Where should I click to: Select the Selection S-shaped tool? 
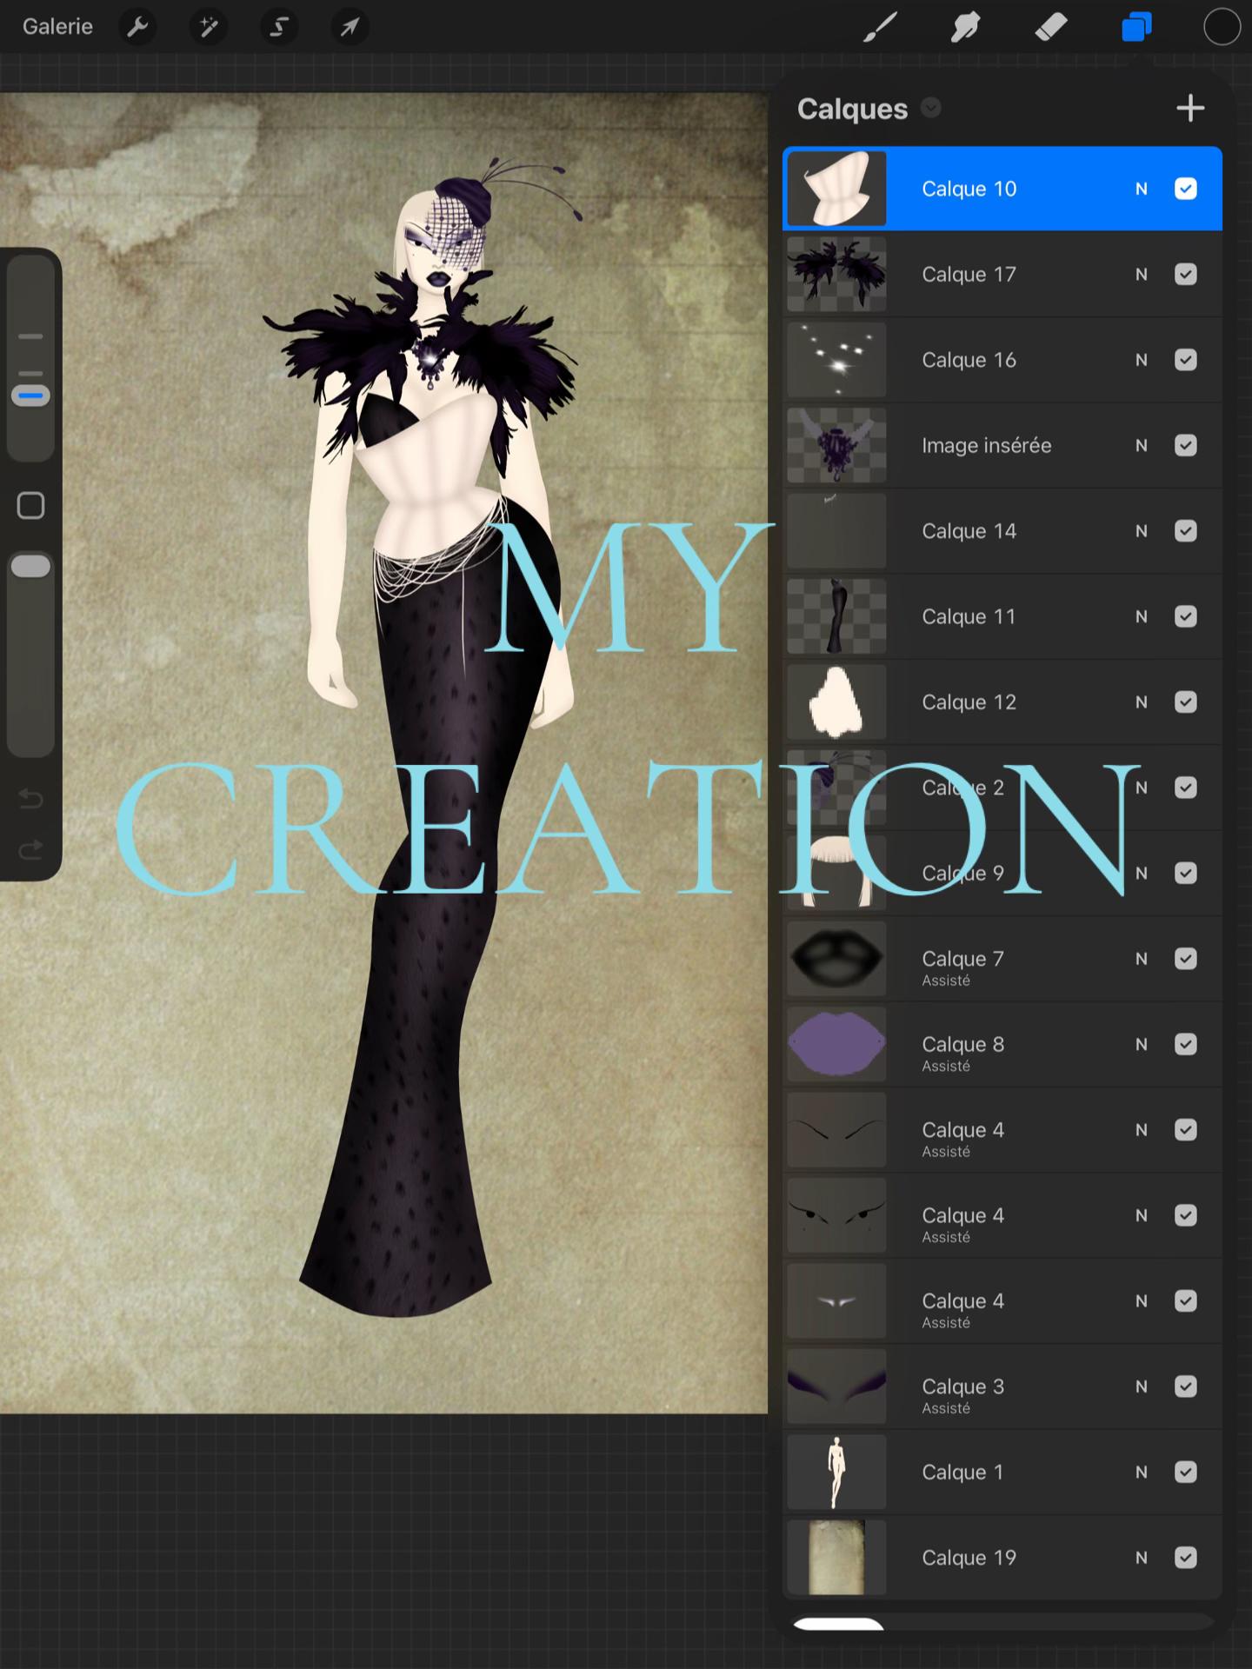279,28
